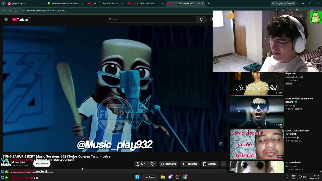Share the video using Compartir
322x181 pixels.
pos(168,164)
